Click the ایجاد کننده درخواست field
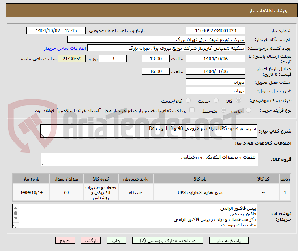Screen dimensions: 298x251 pos(166,48)
